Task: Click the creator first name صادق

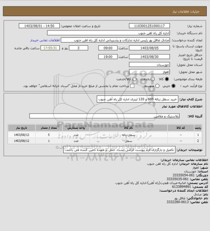Action: (x=198, y=195)
